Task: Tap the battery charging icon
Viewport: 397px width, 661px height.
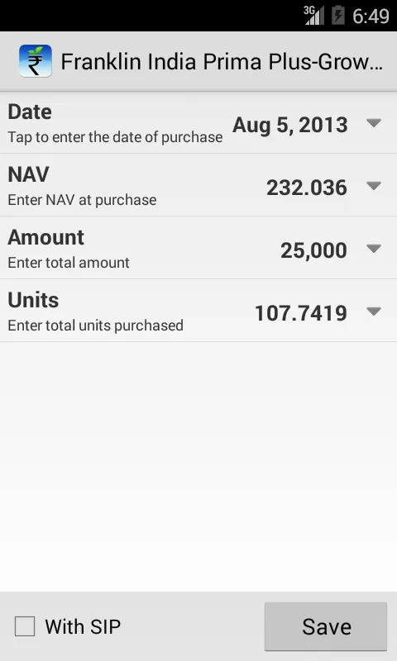Action: (338, 16)
